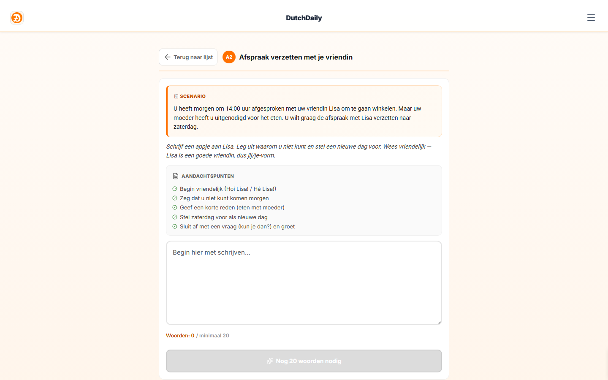Click the A2 level badge
Viewport: 608px width, 380px height.
coord(229,57)
